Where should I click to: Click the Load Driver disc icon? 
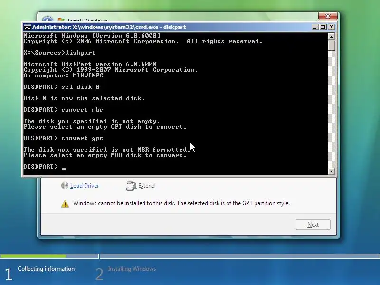65,186
